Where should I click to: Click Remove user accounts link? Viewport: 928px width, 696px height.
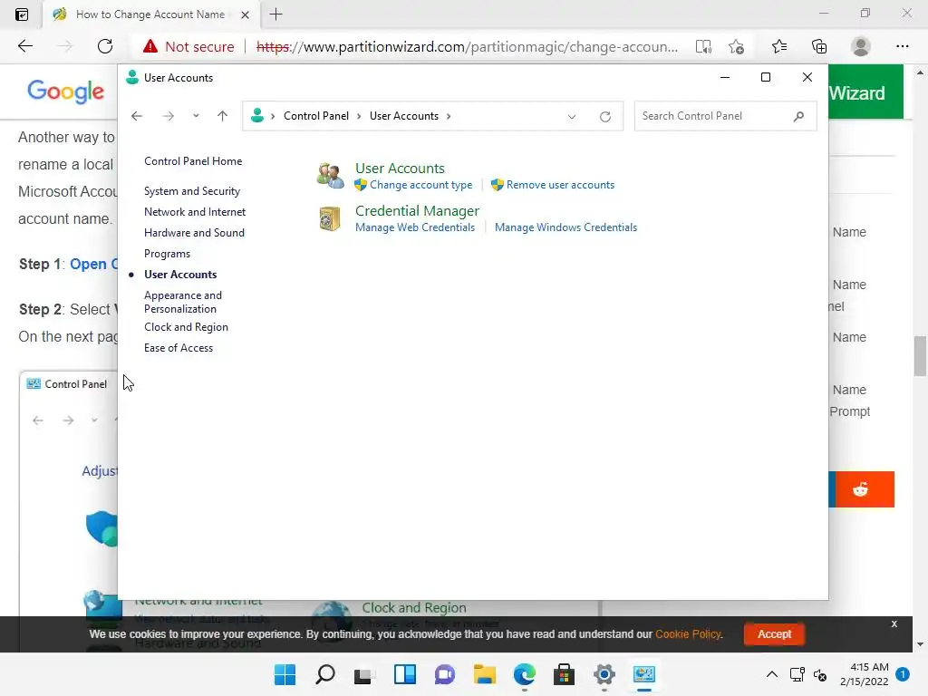click(560, 185)
